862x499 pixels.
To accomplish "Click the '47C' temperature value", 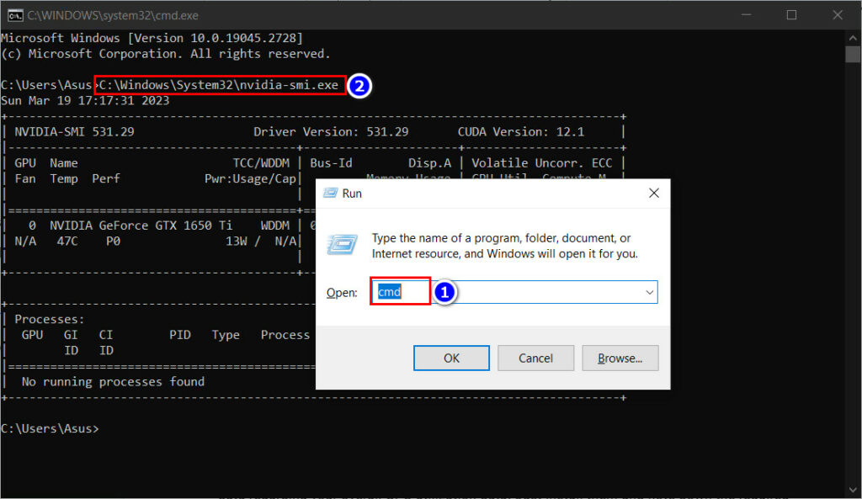I will pyautogui.click(x=67, y=242).
